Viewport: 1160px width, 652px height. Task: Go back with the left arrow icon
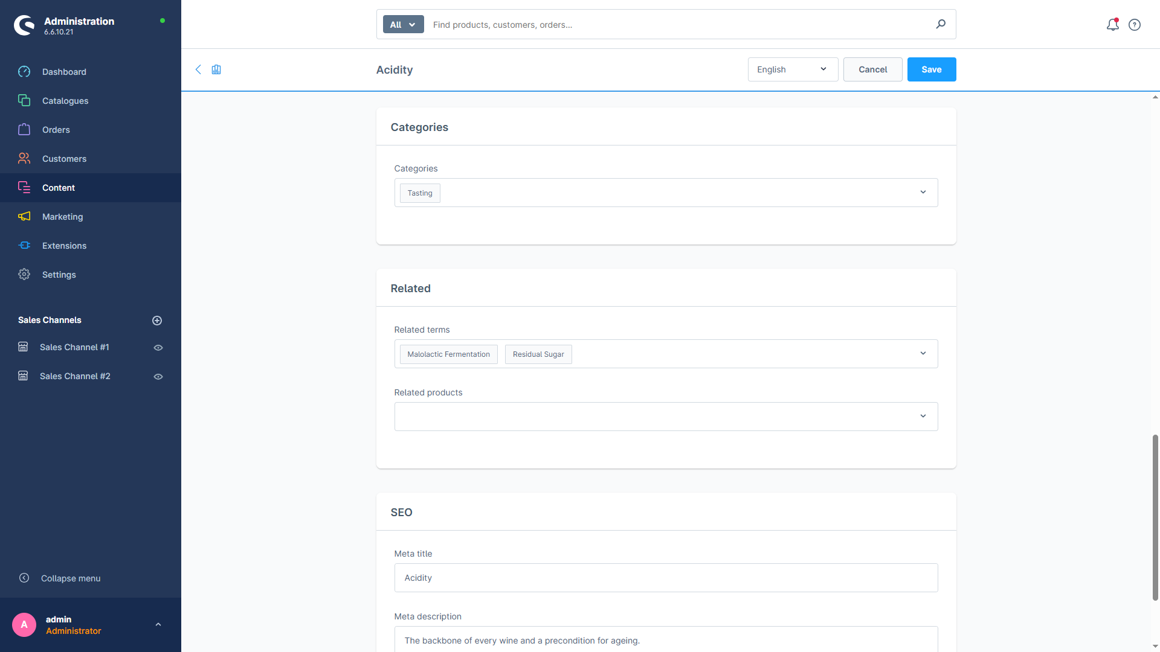click(198, 69)
